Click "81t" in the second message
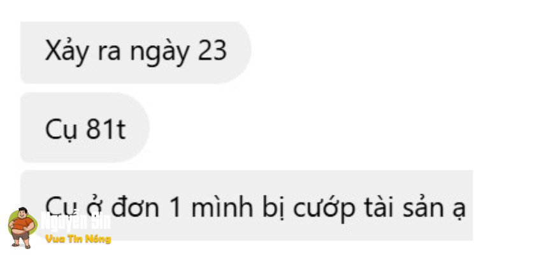541x256 pixels. pos(106,130)
